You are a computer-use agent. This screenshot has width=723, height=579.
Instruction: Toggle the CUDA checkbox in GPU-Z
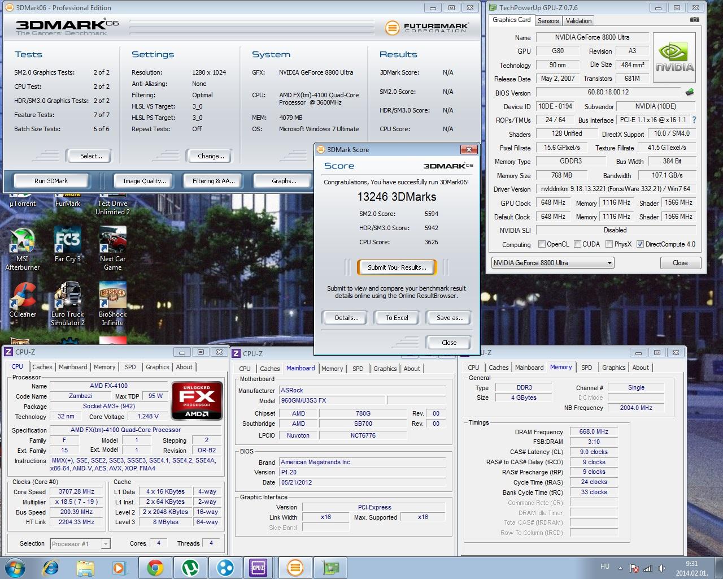tap(578, 244)
